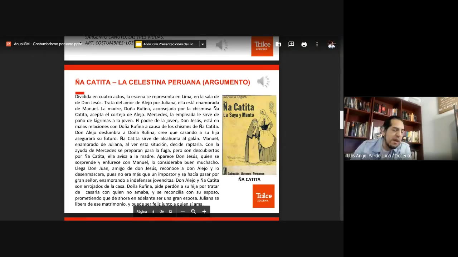Play the audio speaker icon beside the ÑA CATITA title
Image resolution: width=458 pixels, height=257 pixels.
(x=263, y=81)
